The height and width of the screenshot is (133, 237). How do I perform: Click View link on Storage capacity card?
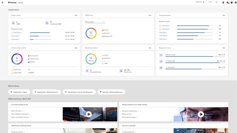(76, 15)
